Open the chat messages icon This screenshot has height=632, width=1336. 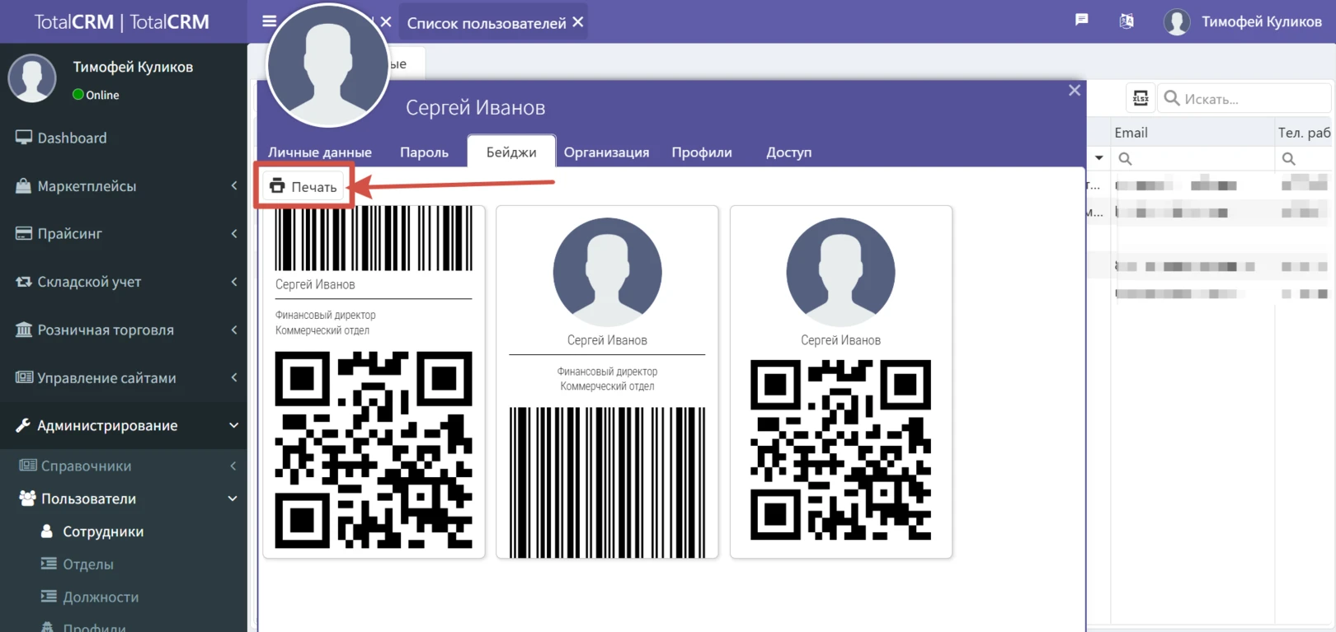1081,20
